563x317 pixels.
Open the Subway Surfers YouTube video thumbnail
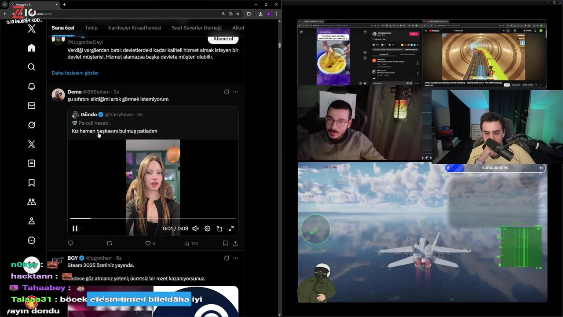483,56
